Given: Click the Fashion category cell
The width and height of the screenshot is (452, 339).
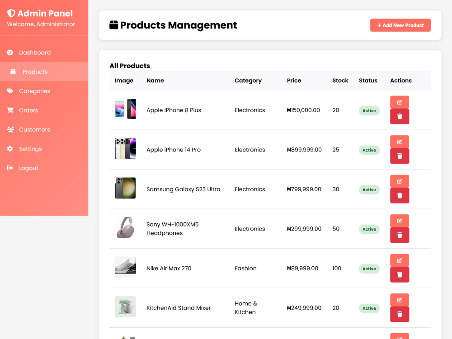Looking at the screenshot, I should [245, 268].
